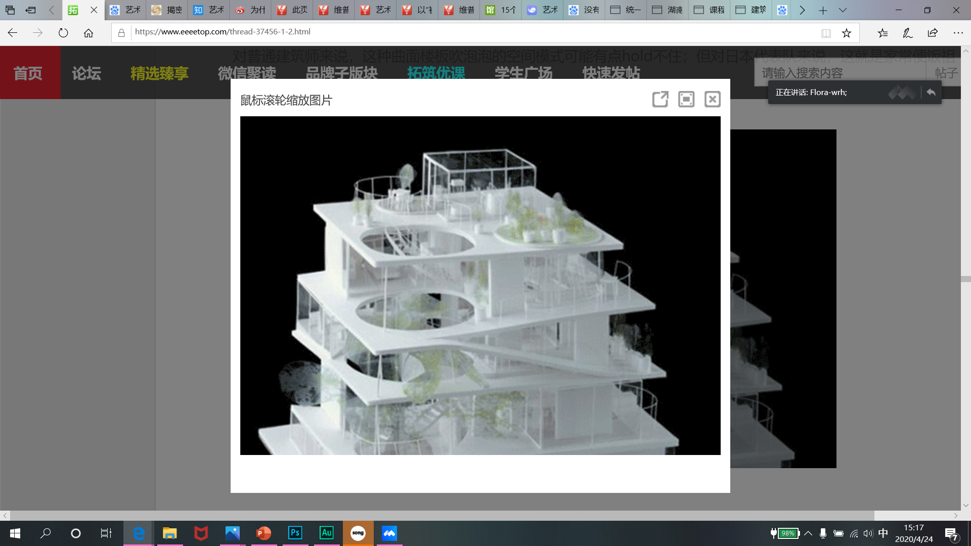Image resolution: width=971 pixels, height=546 pixels.
Task: Click the address bar URL
Action: point(223,32)
